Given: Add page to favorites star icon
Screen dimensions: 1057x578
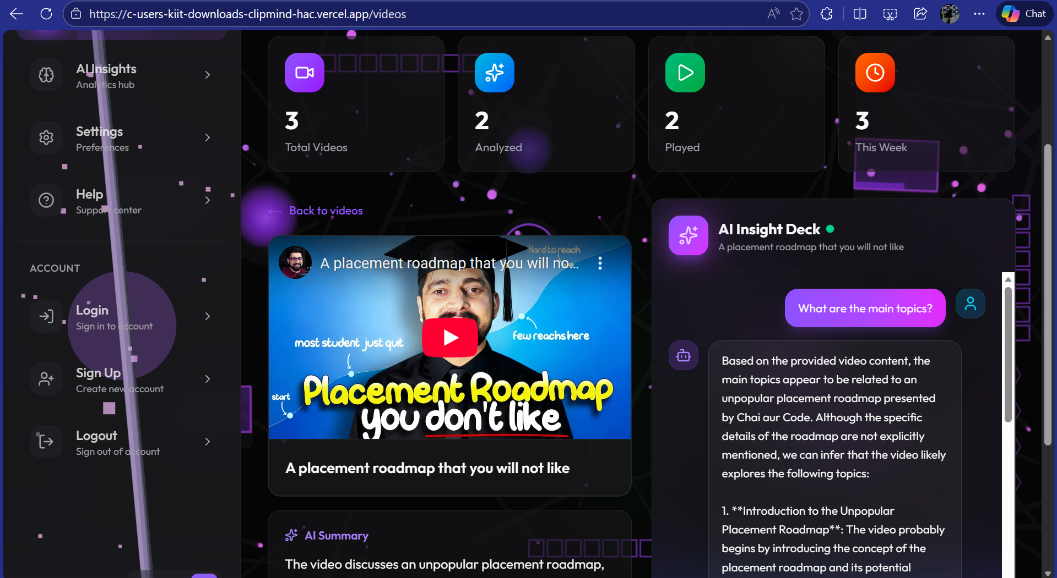Looking at the screenshot, I should click(x=796, y=14).
